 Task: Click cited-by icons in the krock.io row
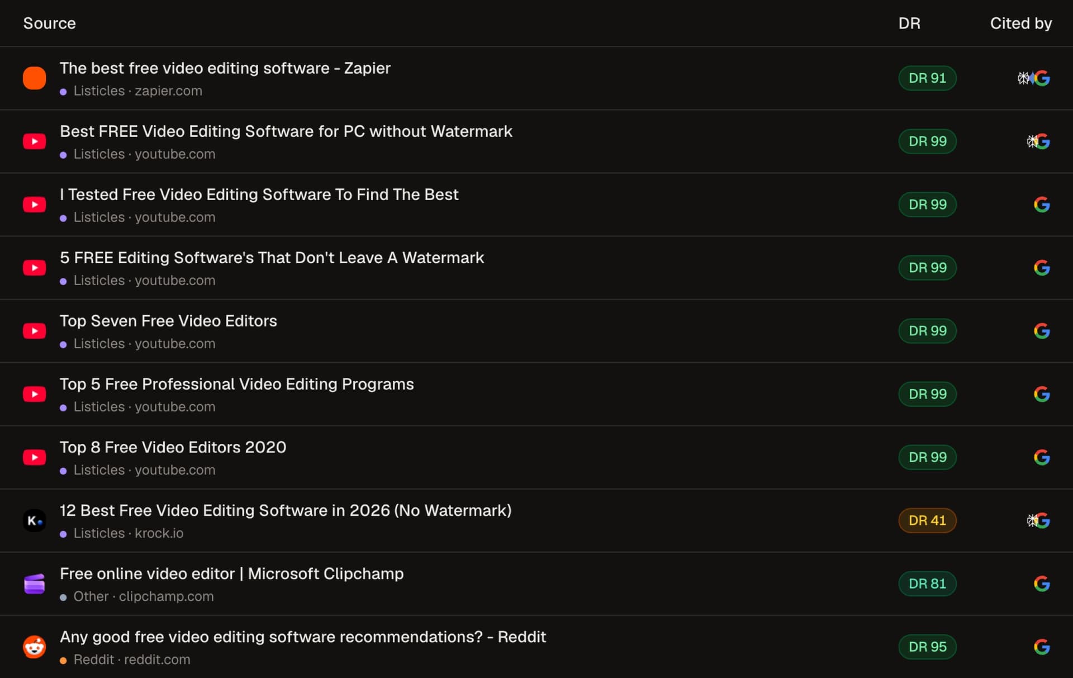coord(1038,520)
